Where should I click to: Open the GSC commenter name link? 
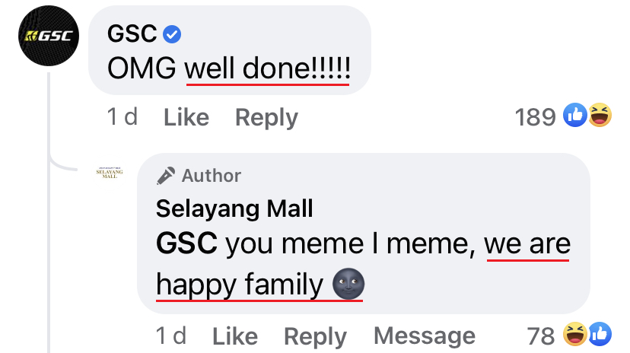pyautogui.click(x=132, y=34)
